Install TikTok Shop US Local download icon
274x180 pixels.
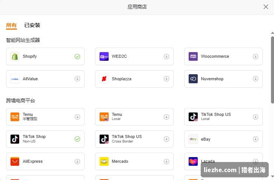pos(256,117)
